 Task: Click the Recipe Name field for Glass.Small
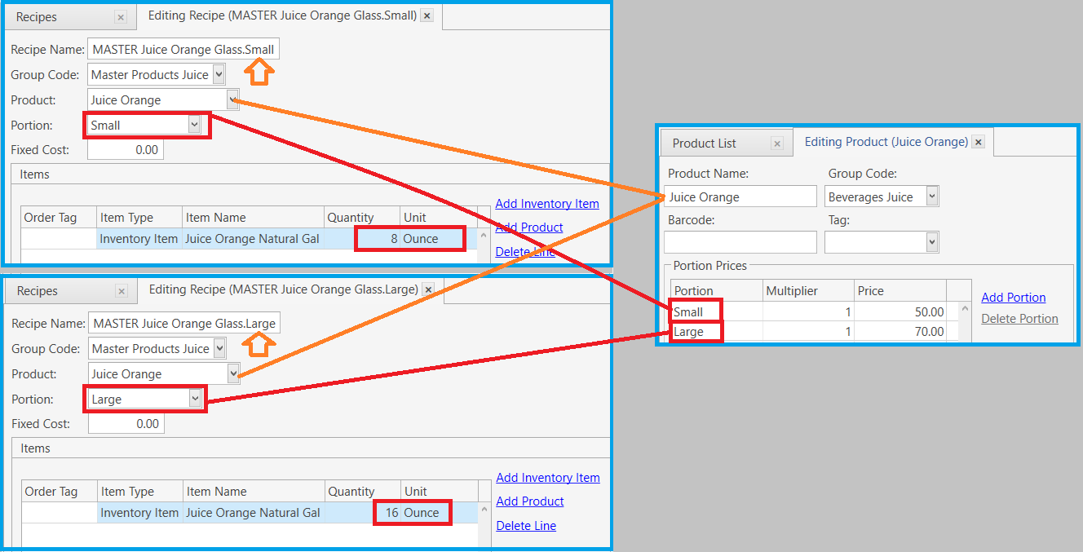[x=183, y=49]
